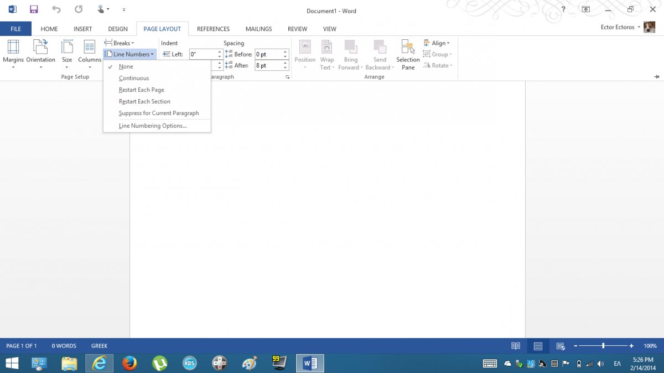Click the user profile picture

pos(649,27)
